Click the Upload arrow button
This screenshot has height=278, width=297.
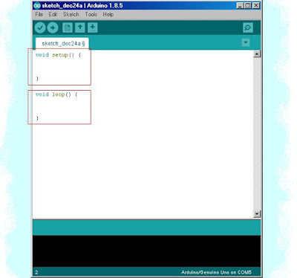[x=53, y=28]
